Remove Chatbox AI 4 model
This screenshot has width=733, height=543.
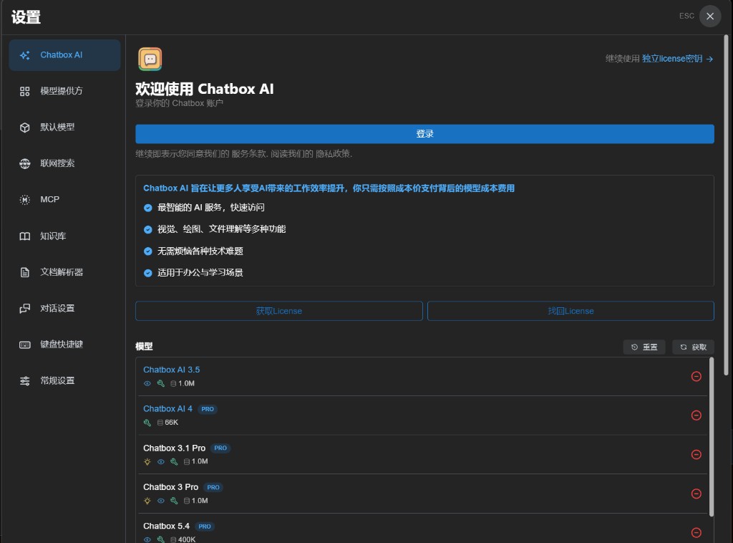click(696, 415)
